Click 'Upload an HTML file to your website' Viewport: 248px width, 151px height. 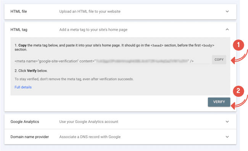point(90,11)
